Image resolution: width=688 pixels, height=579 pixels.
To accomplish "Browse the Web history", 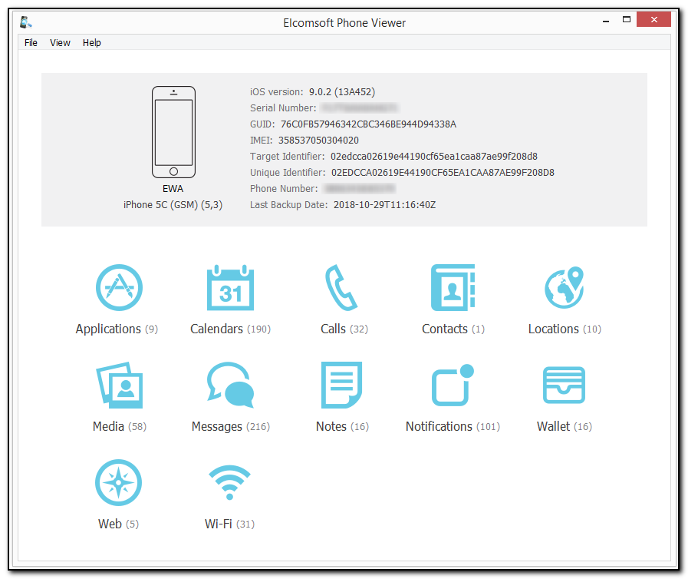I will pyautogui.click(x=118, y=482).
